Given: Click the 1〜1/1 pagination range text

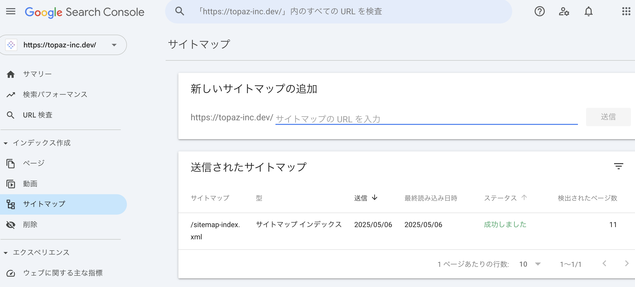Looking at the screenshot, I should pyautogui.click(x=571, y=264).
